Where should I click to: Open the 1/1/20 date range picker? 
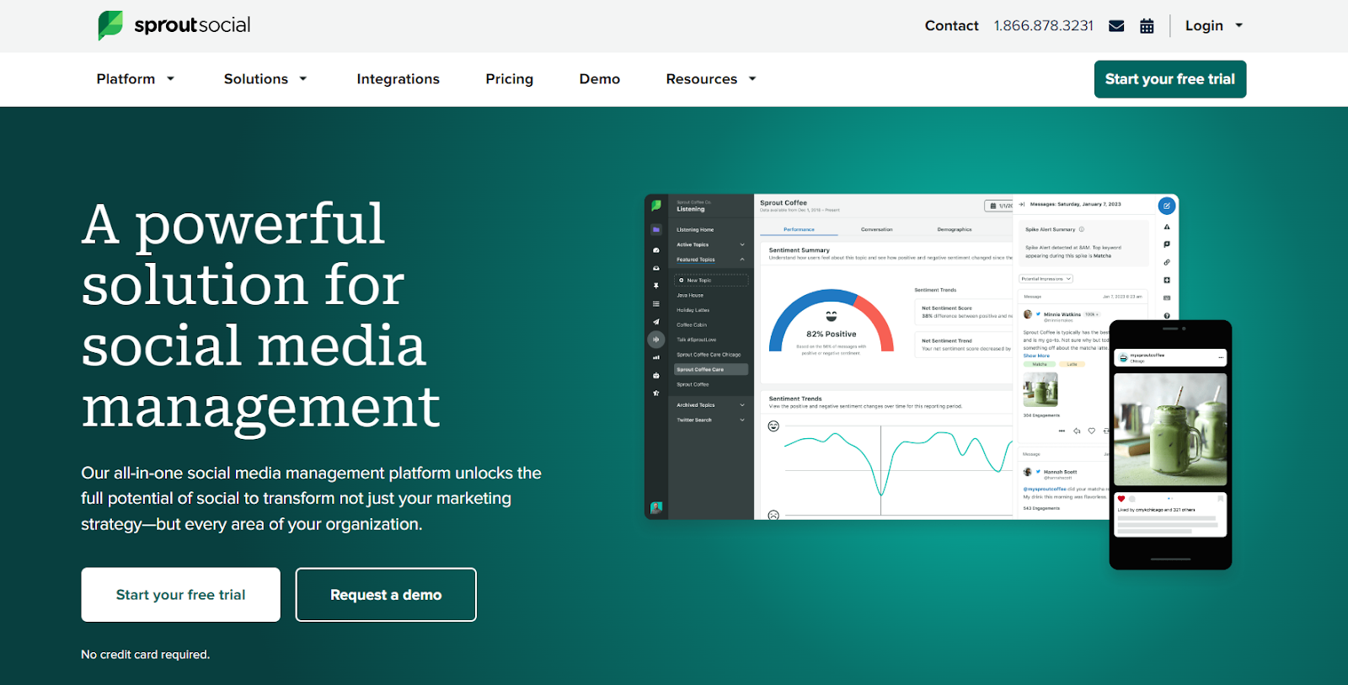click(x=999, y=206)
